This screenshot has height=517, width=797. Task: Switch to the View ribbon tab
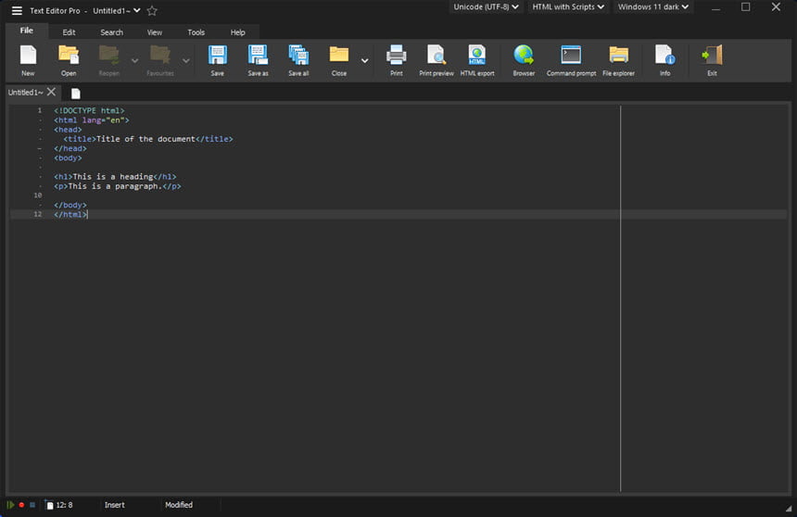pos(155,32)
